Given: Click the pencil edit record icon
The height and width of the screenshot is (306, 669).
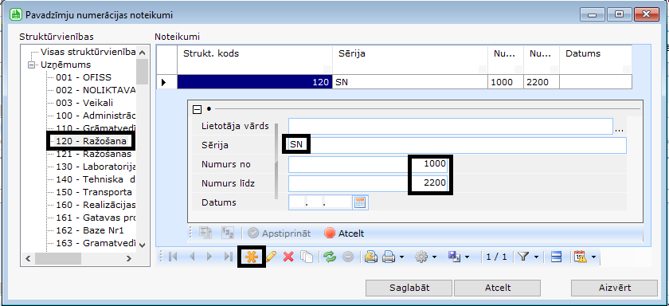Looking at the screenshot, I should (271, 257).
